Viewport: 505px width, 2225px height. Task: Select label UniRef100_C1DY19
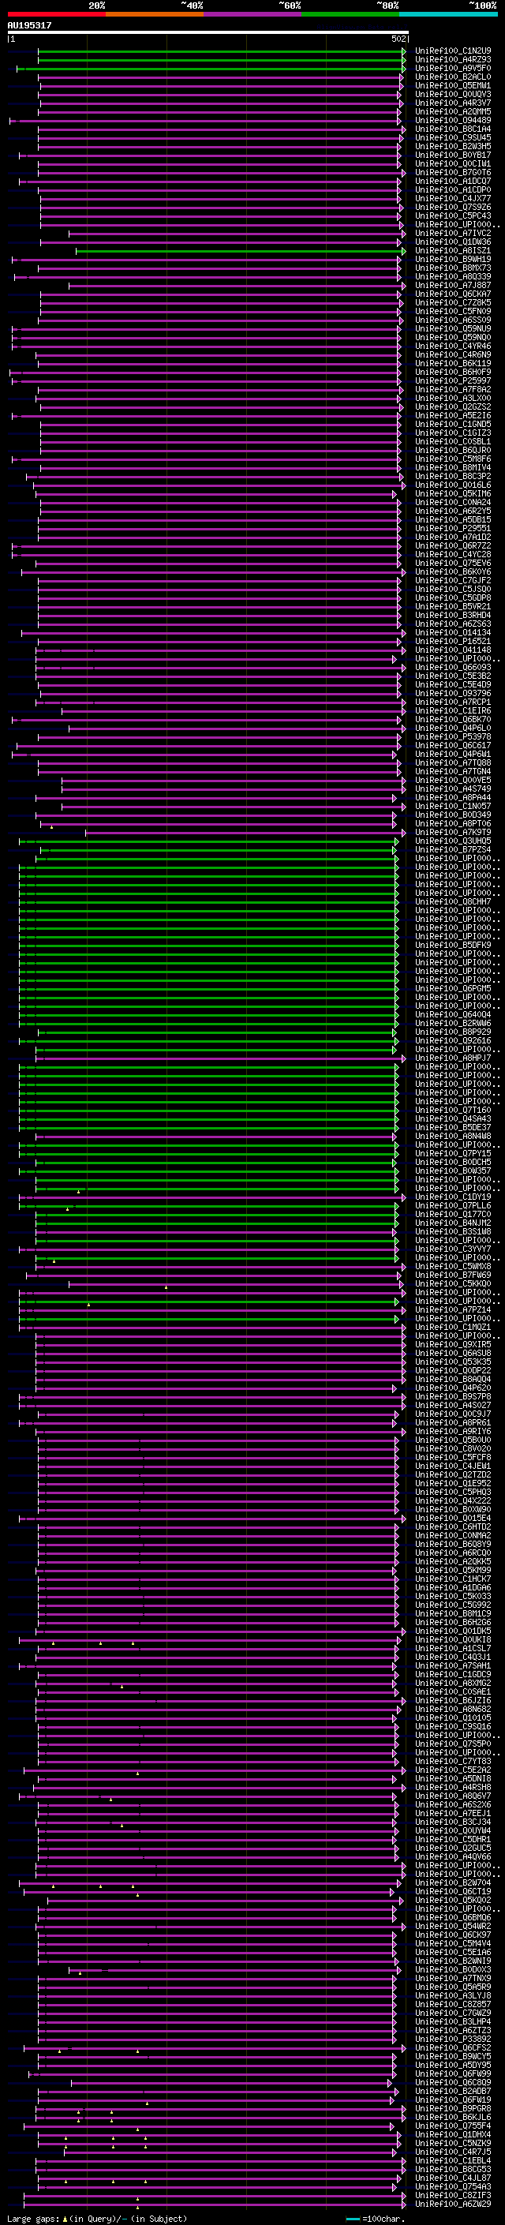453,1197
